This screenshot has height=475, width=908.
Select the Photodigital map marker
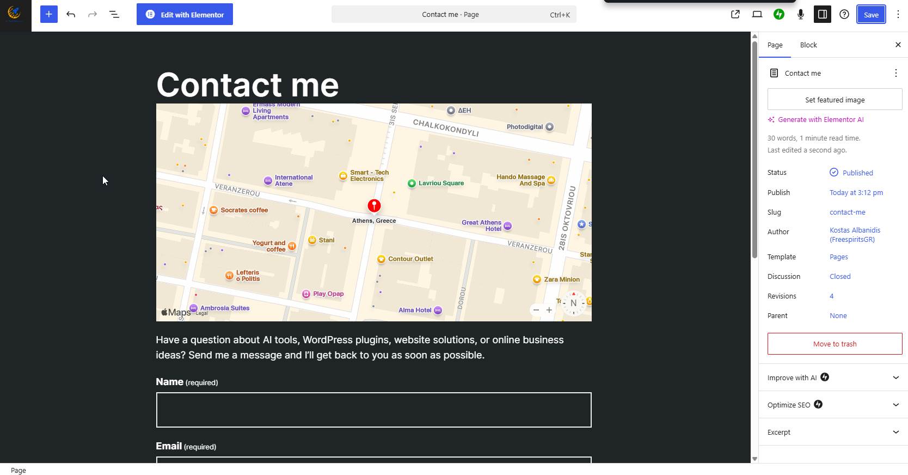click(x=550, y=127)
